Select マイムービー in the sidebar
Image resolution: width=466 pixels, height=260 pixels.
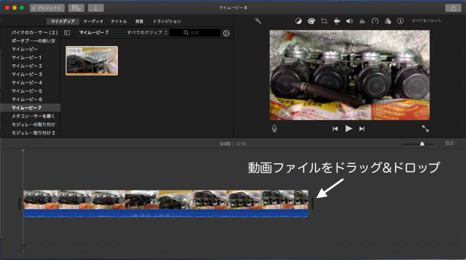[25, 49]
